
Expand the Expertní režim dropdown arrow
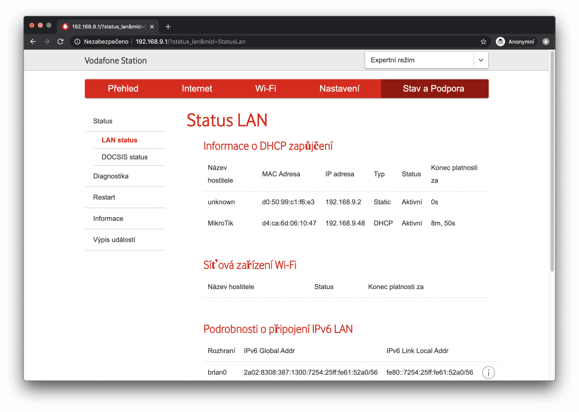481,60
